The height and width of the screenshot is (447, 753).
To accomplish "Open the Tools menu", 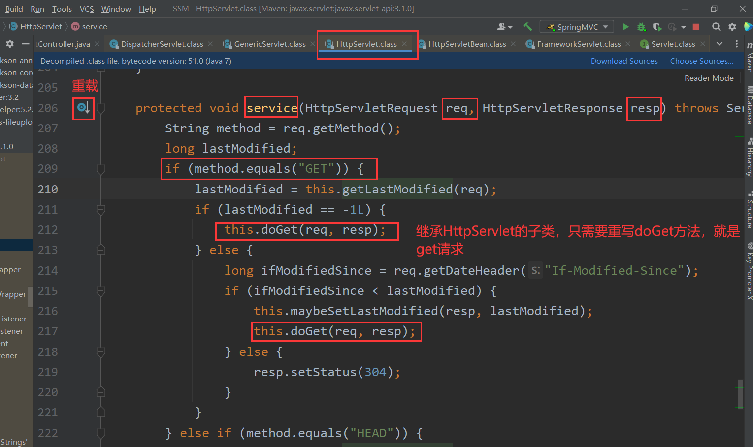I will [x=62, y=9].
